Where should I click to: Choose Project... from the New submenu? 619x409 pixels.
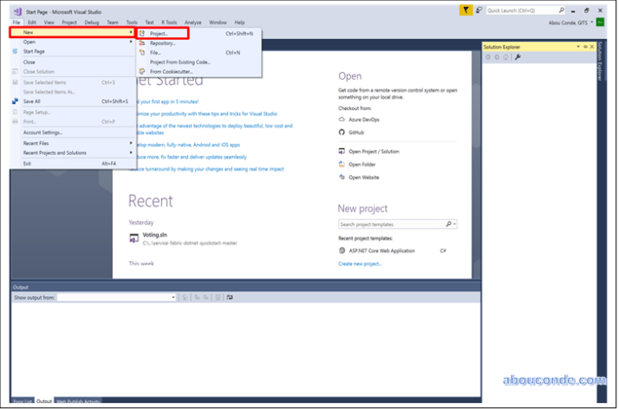click(x=159, y=33)
